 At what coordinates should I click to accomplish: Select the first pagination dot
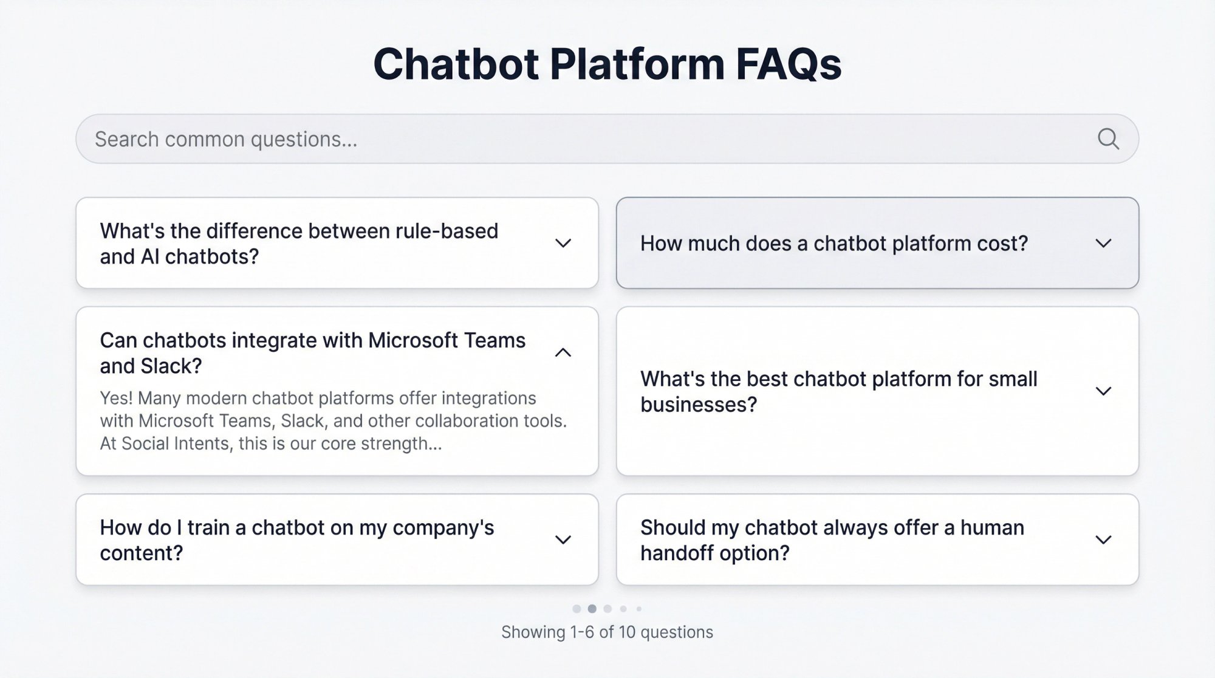point(577,608)
